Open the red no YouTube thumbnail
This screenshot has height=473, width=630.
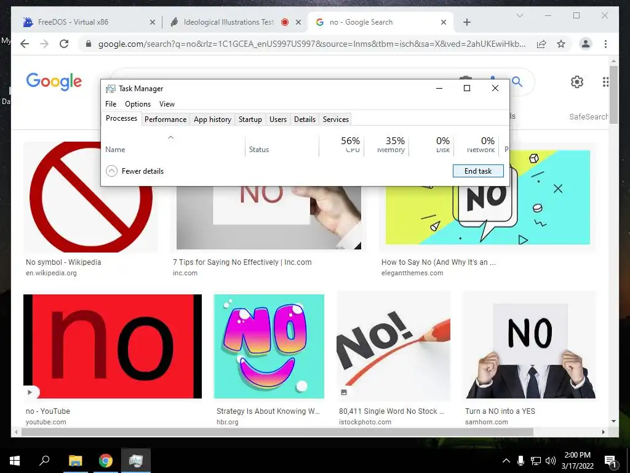coord(113,346)
